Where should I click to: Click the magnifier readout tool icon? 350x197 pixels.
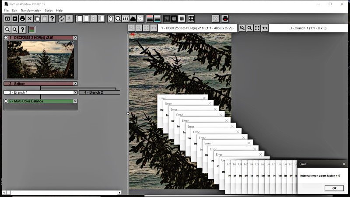(x=118, y=18)
